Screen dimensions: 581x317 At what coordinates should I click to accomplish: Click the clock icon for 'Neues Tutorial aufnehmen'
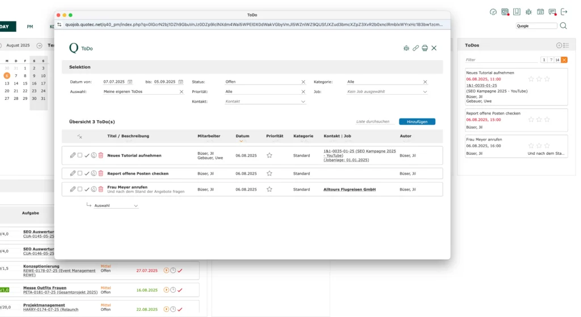click(94, 155)
